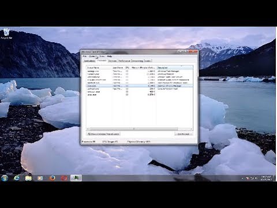This screenshot has width=277, height=208.
Task: Switch to the Users tab
Action: pos(148,61)
